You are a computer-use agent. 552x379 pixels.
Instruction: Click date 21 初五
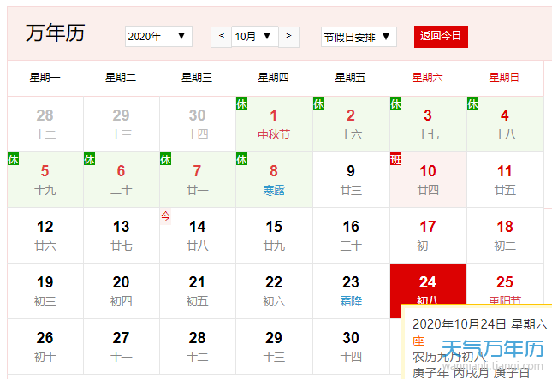(197, 291)
